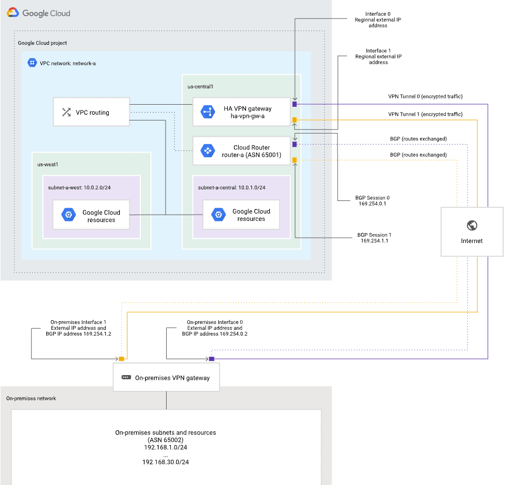Screen dimensions: 511x485
Task: Click the purple BGP square on Cloud Router
Action: [294, 144]
